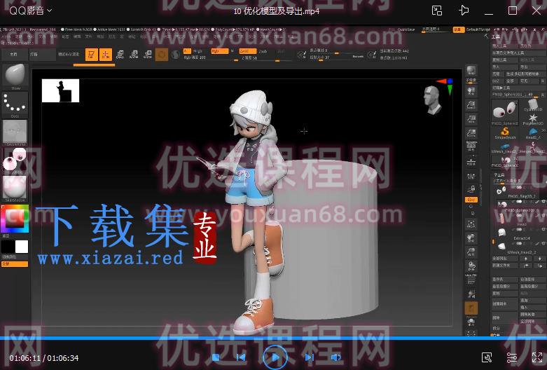
Task: Toggle the Gizmo 3D orange circle icon
Action: (x=162, y=55)
